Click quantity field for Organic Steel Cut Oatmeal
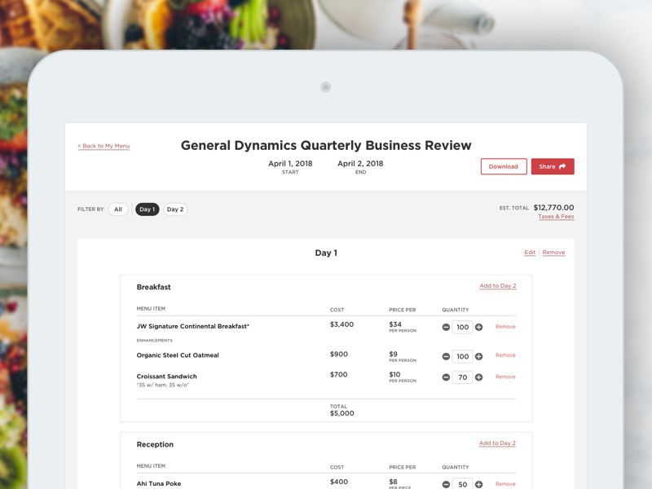652x489 pixels. [x=462, y=356]
